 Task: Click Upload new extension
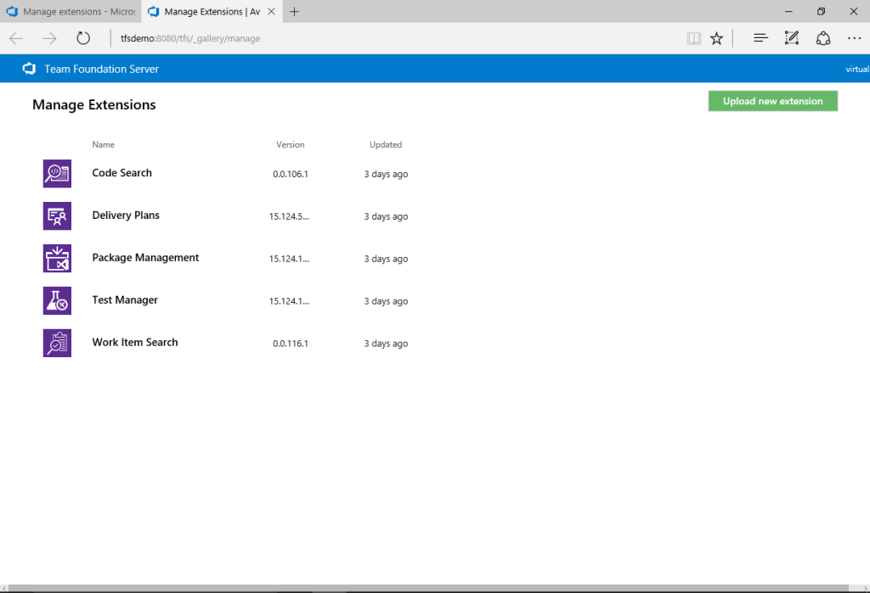772,100
